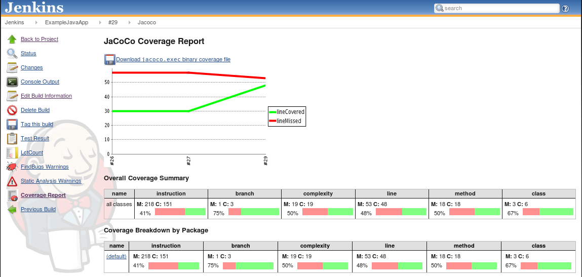Open Console Output terminal icon

click(12, 82)
